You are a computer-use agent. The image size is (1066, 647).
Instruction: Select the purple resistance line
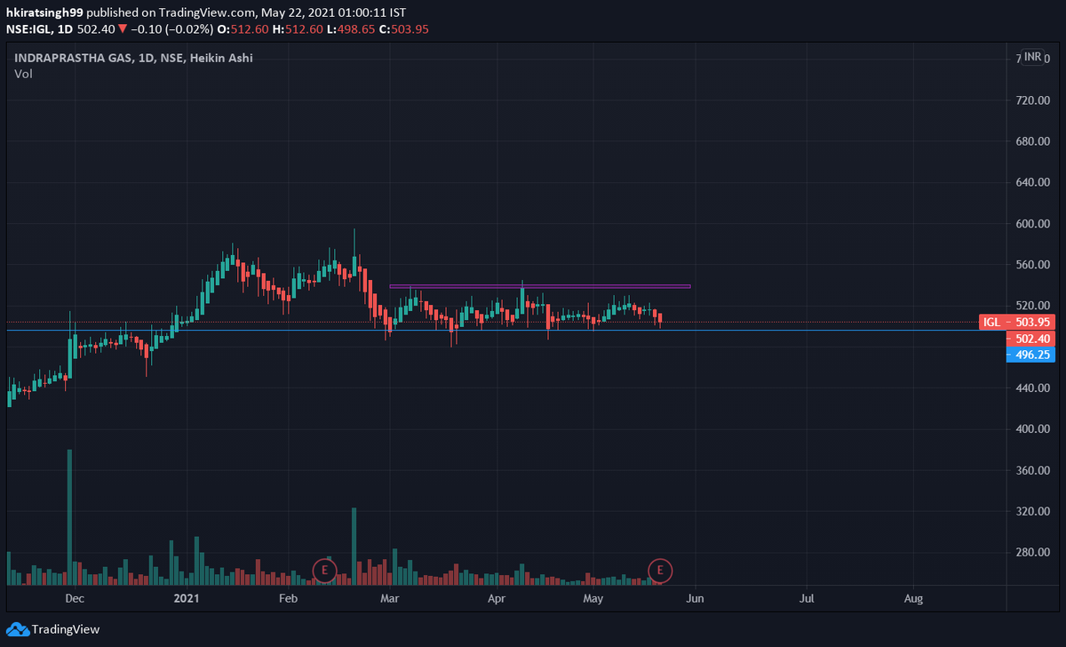[540, 286]
